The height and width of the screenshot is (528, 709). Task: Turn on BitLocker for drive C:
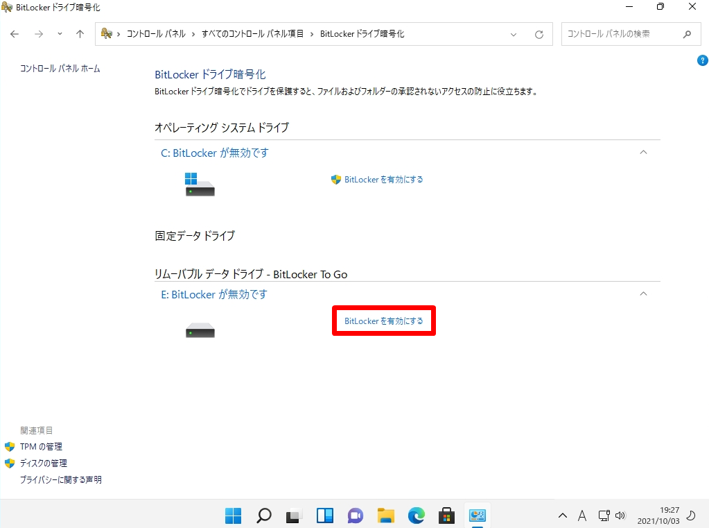[x=383, y=180]
